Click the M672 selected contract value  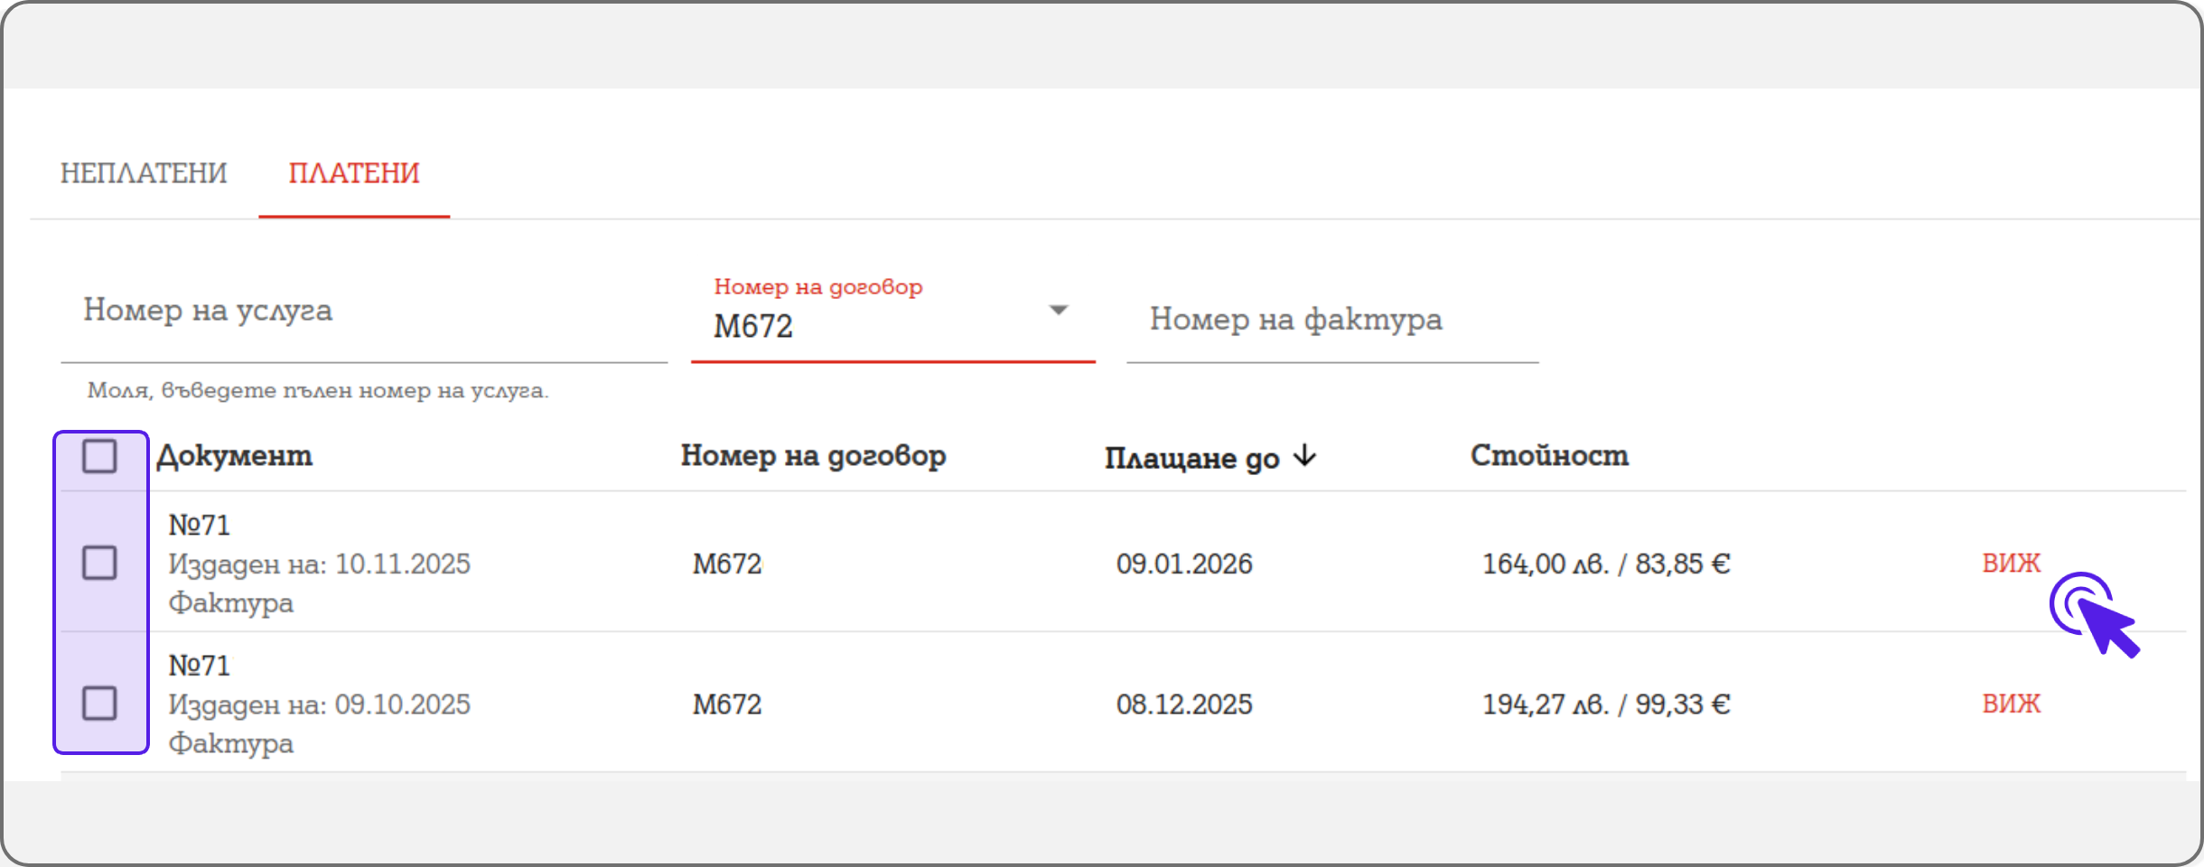tap(753, 326)
